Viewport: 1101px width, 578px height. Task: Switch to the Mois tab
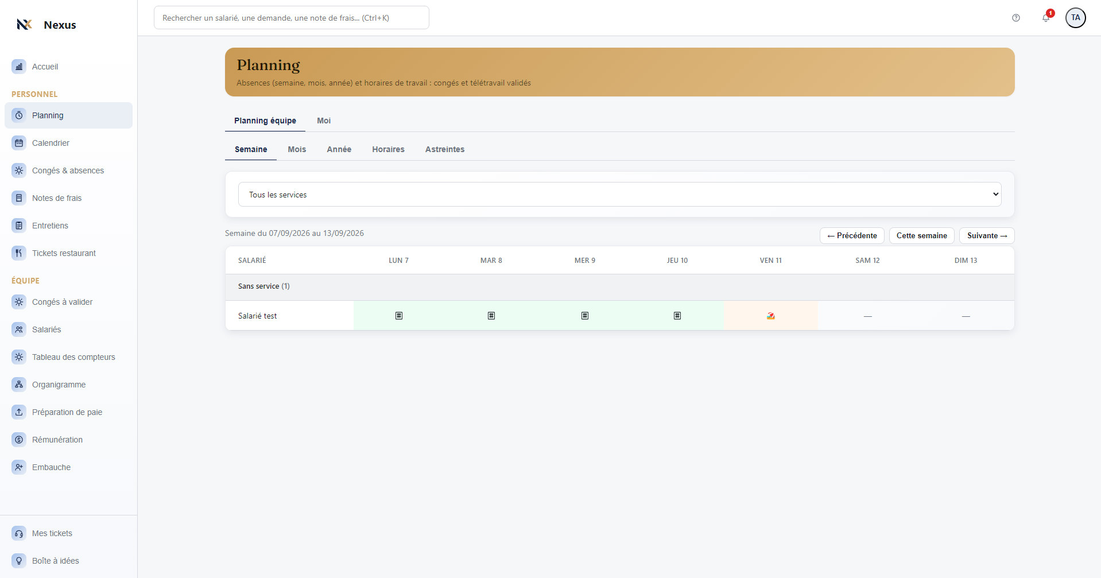click(x=297, y=149)
